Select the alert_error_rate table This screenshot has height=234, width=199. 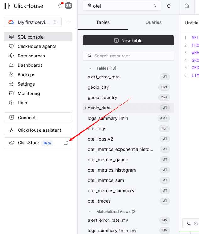[x=128, y=77]
